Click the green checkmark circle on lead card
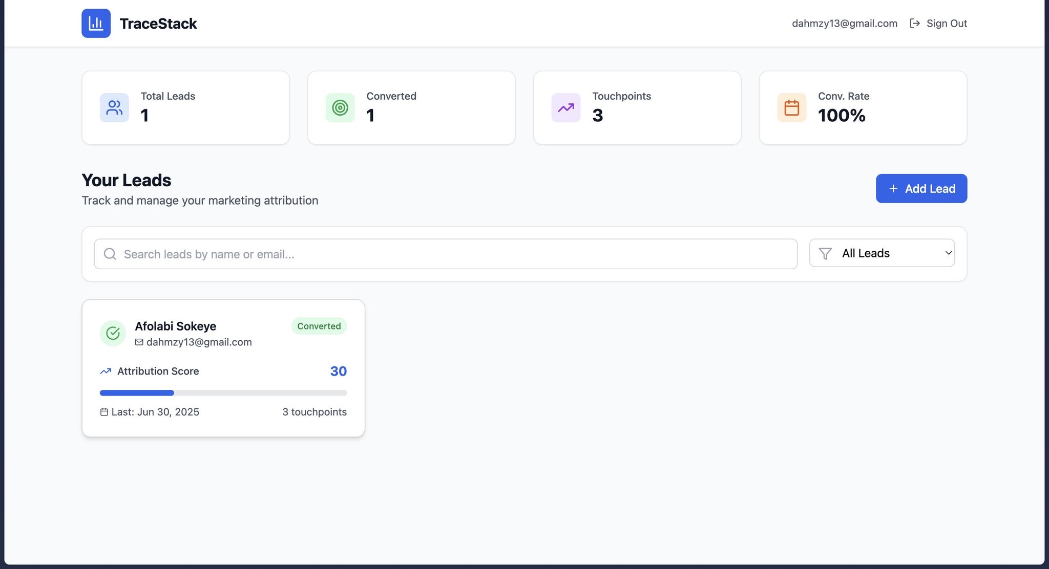Screen dimensions: 1049x569 113,333
